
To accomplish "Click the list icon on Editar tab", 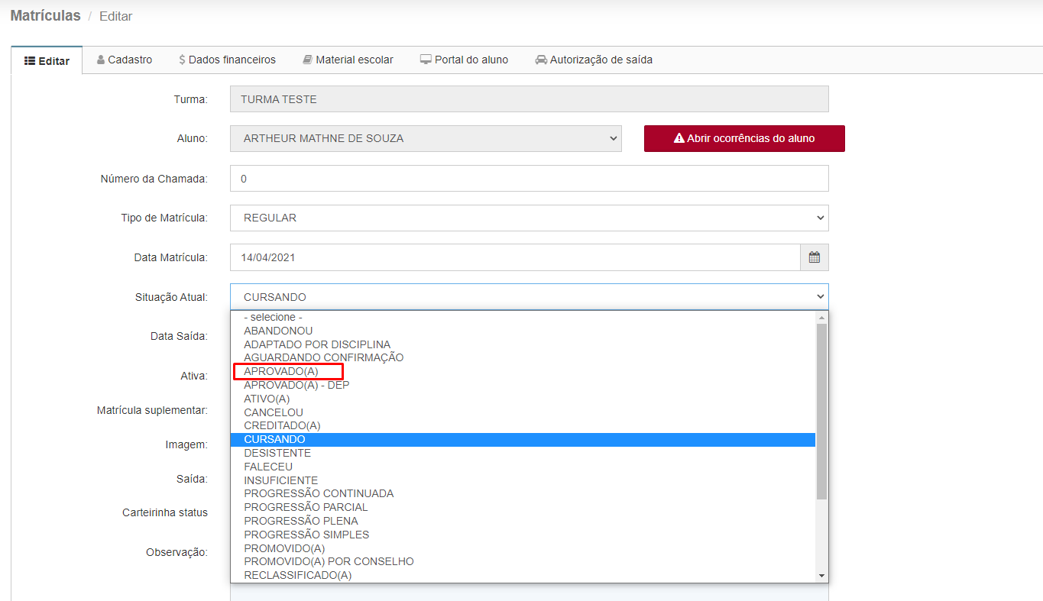I will [x=31, y=61].
